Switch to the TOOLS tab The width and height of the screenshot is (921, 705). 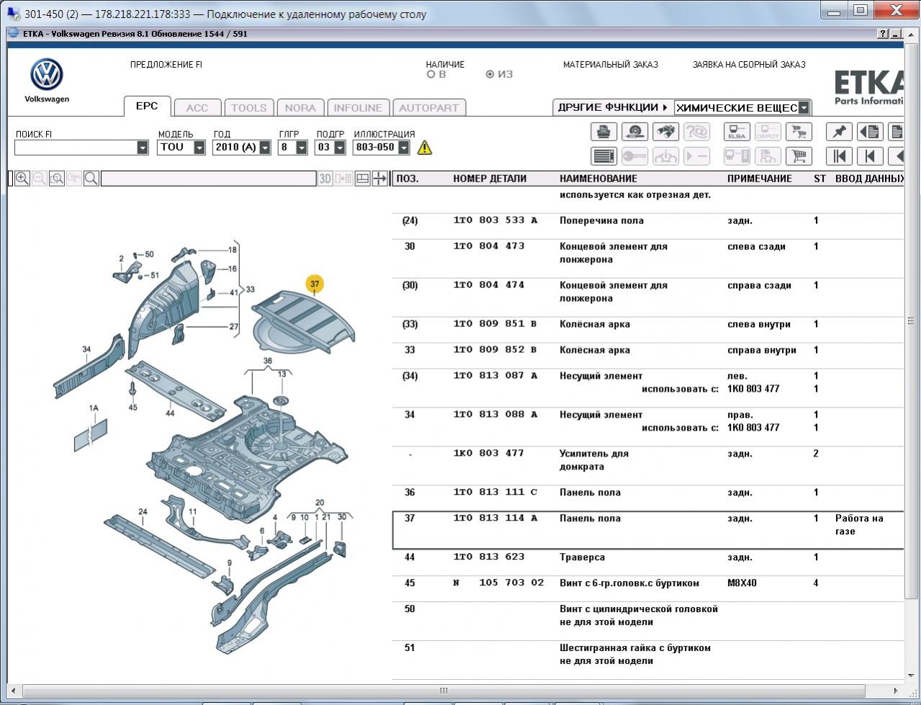click(248, 108)
